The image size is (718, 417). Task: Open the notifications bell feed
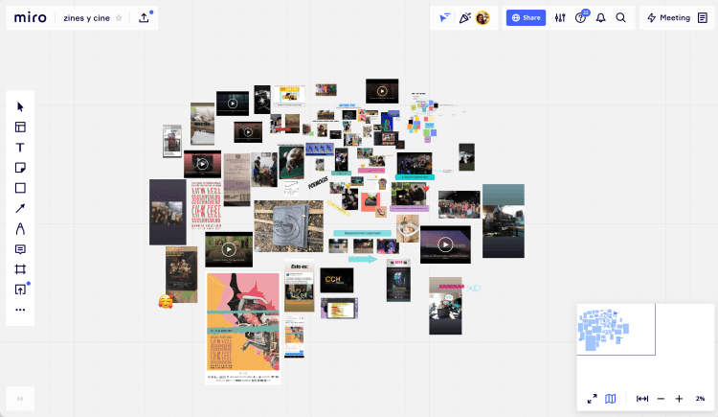tap(601, 17)
